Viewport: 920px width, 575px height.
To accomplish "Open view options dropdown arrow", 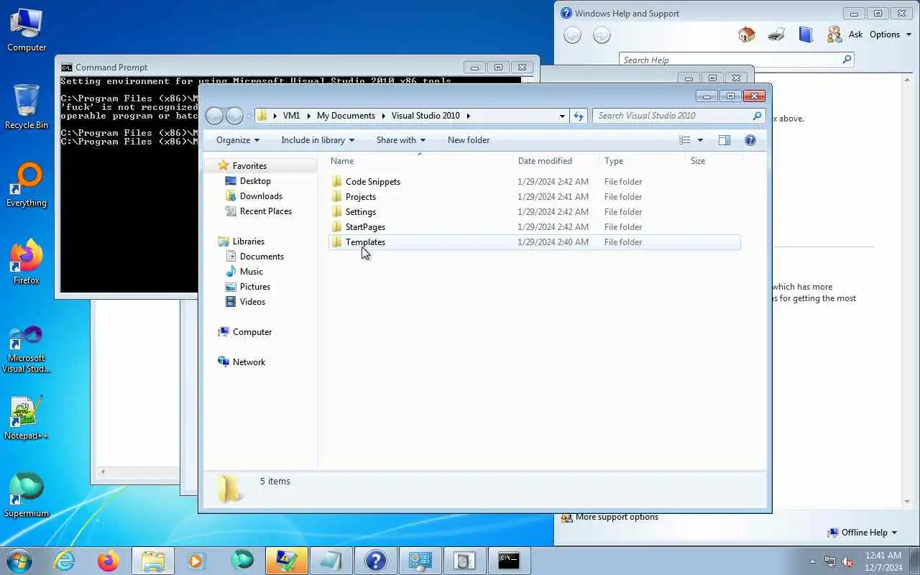I will point(700,140).
